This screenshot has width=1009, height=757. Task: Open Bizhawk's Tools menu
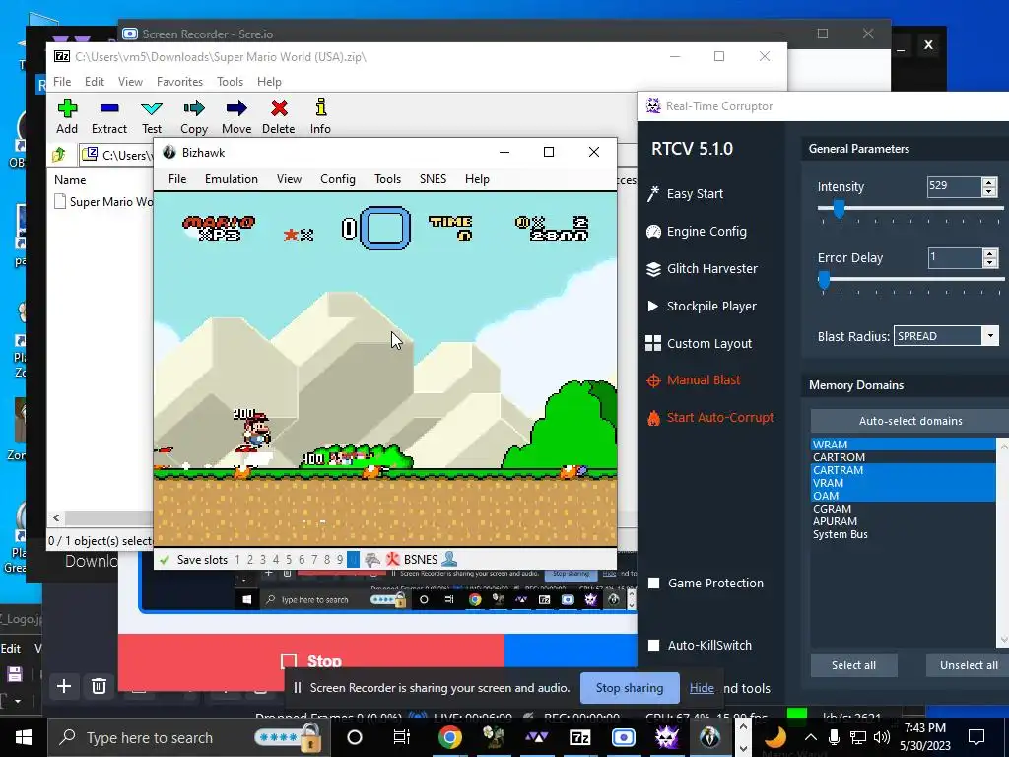[387, 179]
